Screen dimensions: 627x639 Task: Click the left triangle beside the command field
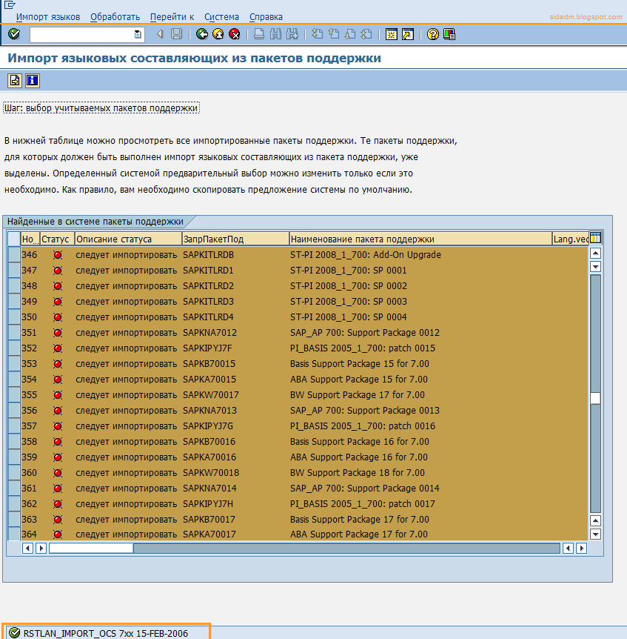[160, 34]
